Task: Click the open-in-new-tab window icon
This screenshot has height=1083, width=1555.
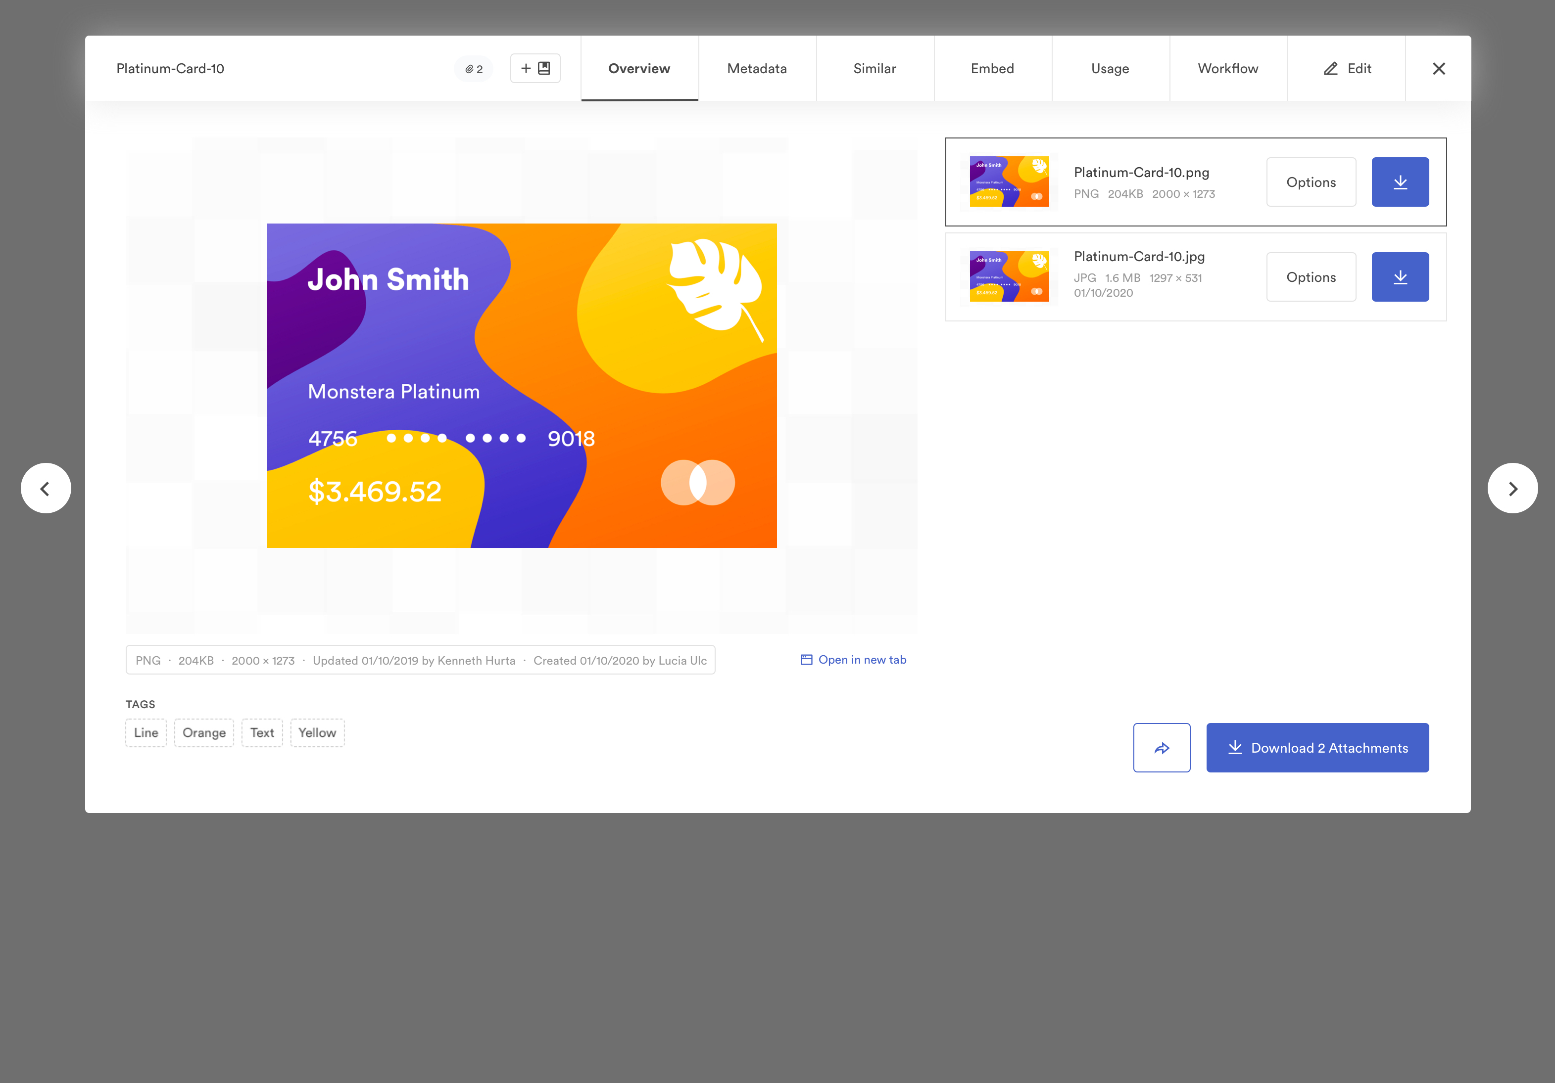Action: (806, 660)
